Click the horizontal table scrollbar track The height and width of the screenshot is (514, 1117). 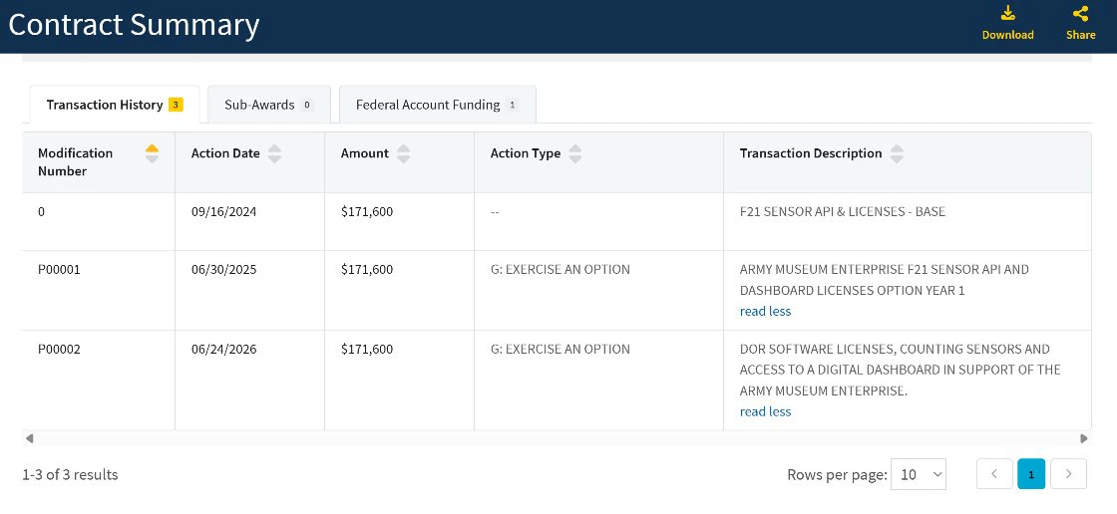[557, 438]
